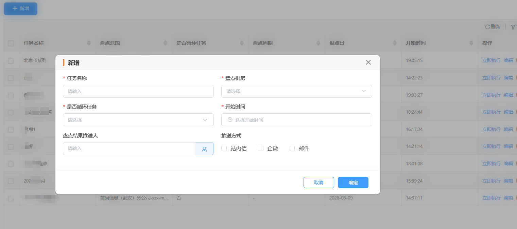Viewport: 517px width, 229px height.
Task: Toggle the select-all checkbox in table header
Action: coord(11,43)
